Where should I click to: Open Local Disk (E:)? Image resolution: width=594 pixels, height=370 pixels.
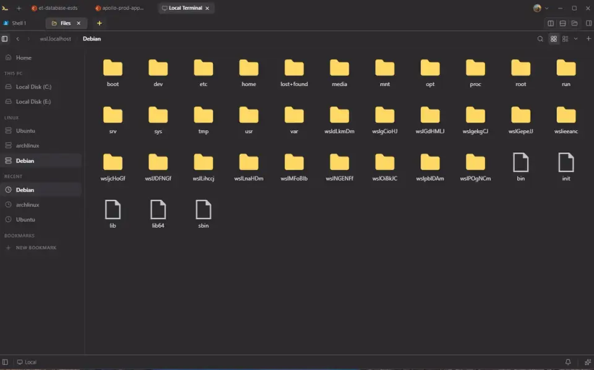tap(41, 101)
